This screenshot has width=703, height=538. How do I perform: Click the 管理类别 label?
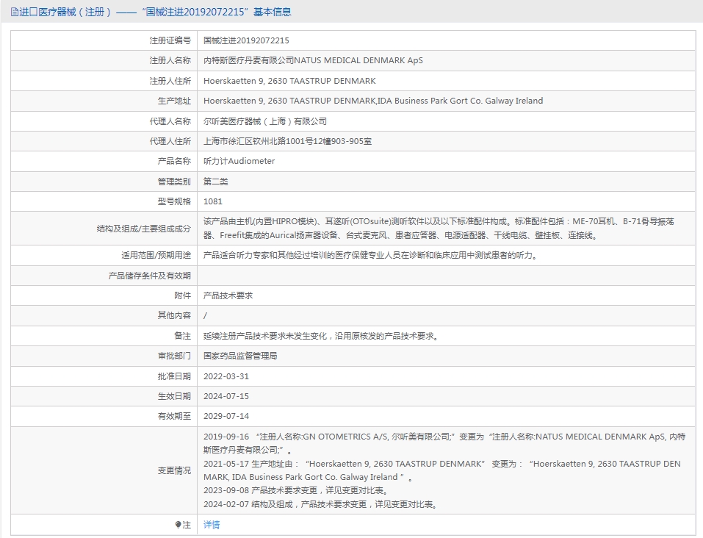tap(174, 182)
